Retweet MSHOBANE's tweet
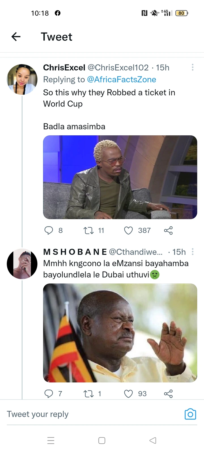This screenshot has height=453, width=204. 89,394
